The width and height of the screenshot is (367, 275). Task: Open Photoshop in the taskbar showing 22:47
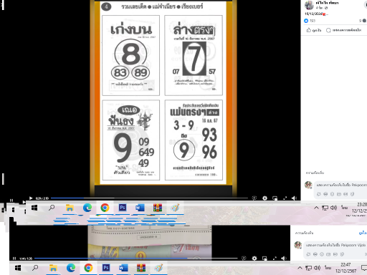point(105,268)
